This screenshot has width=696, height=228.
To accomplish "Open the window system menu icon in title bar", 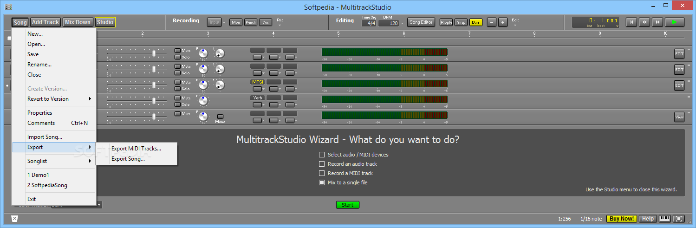I will pos(8,7).
